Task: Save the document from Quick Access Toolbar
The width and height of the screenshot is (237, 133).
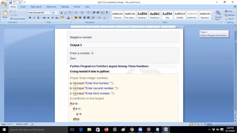Action: point(10,2)
